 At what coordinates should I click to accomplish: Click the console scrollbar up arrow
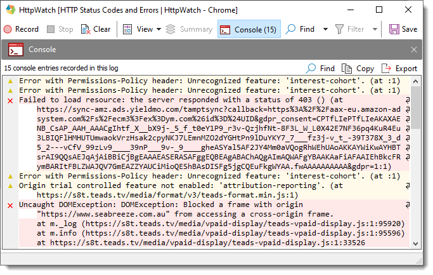[x=415, y=81]
